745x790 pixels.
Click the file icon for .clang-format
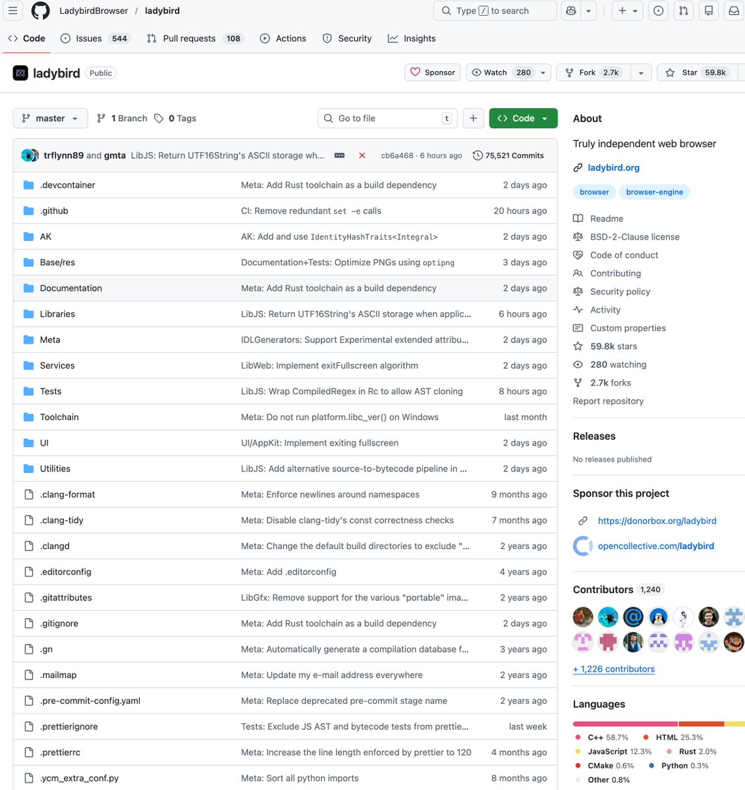coord(28,494)
